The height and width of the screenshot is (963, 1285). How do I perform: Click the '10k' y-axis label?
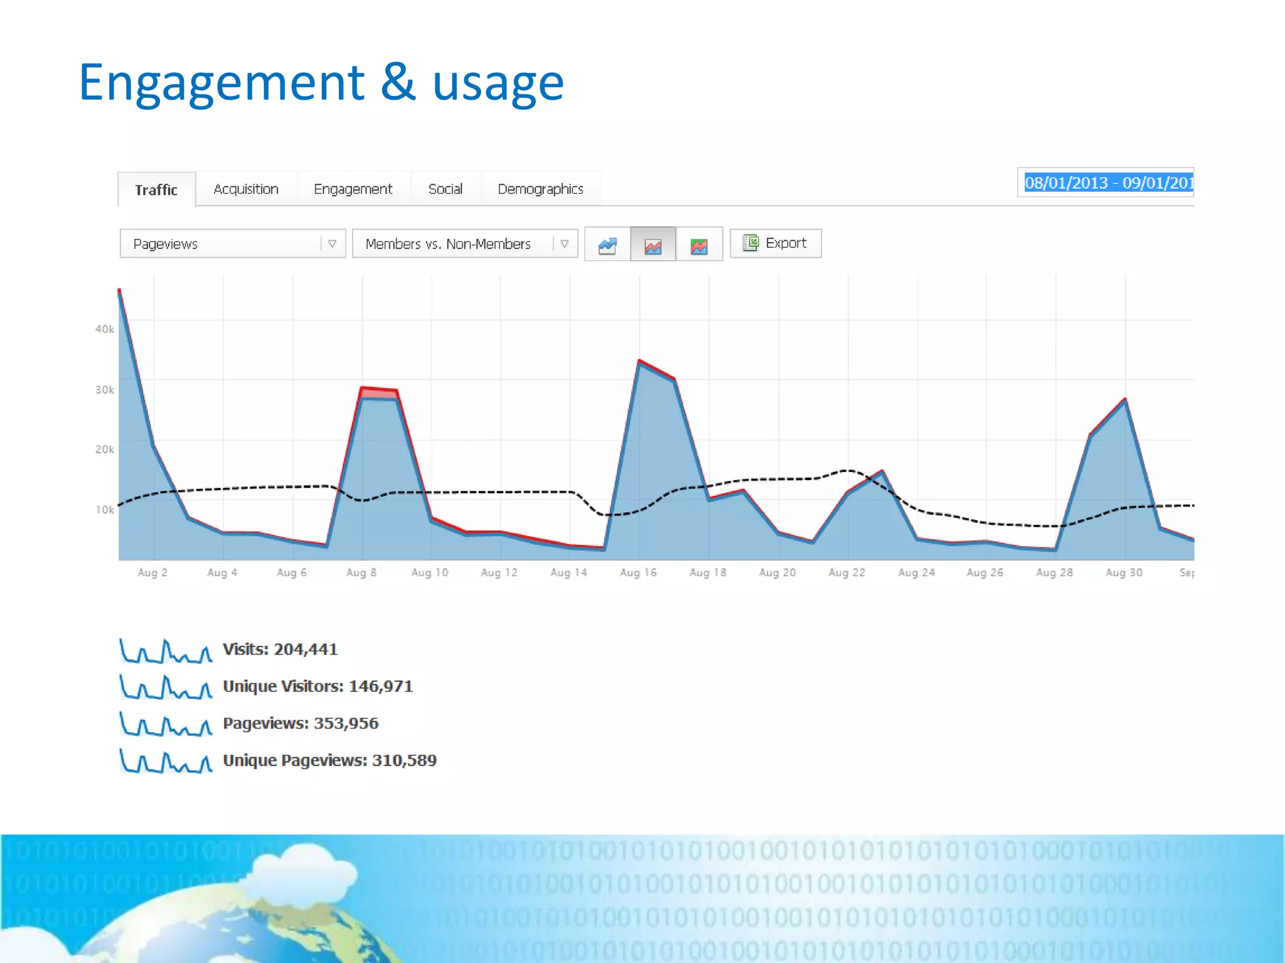[x=105, y=510]
